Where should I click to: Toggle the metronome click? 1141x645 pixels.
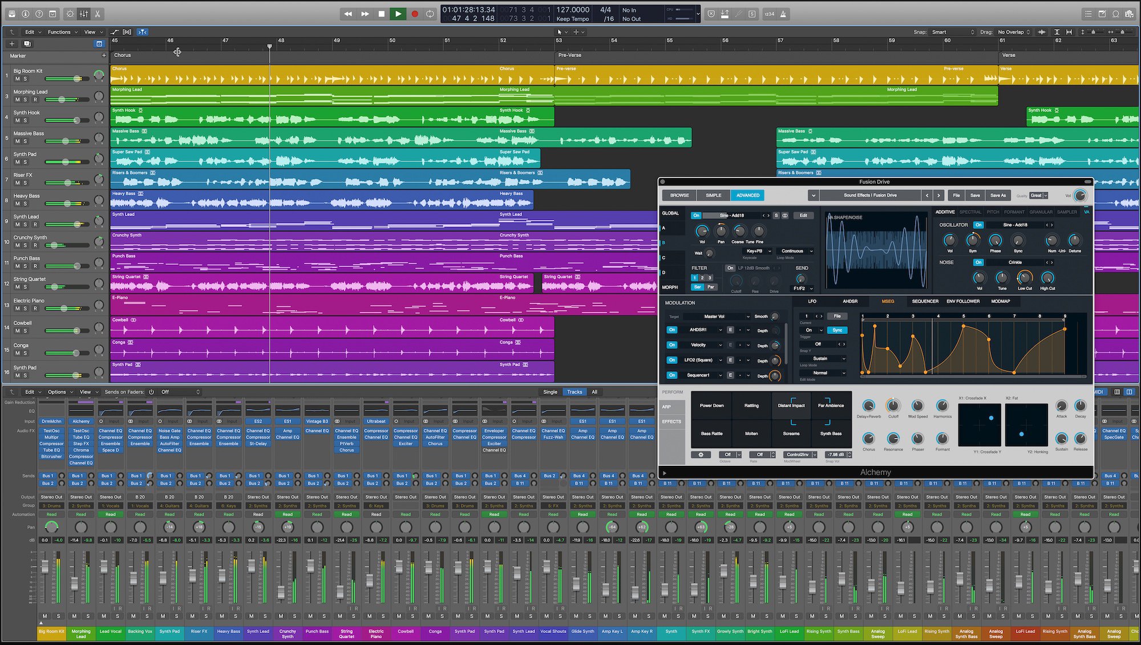pos(783,14)
